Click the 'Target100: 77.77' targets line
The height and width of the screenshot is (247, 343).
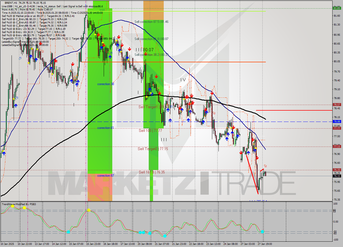point(58,39)
